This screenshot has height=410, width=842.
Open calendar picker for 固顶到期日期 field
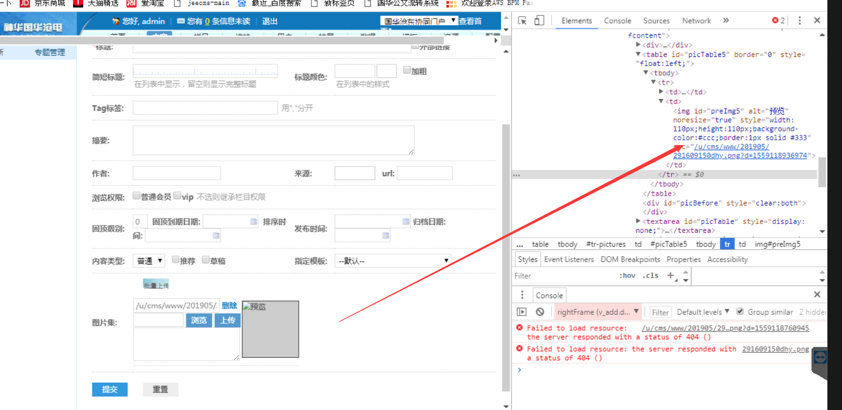[x=253, y=222]
